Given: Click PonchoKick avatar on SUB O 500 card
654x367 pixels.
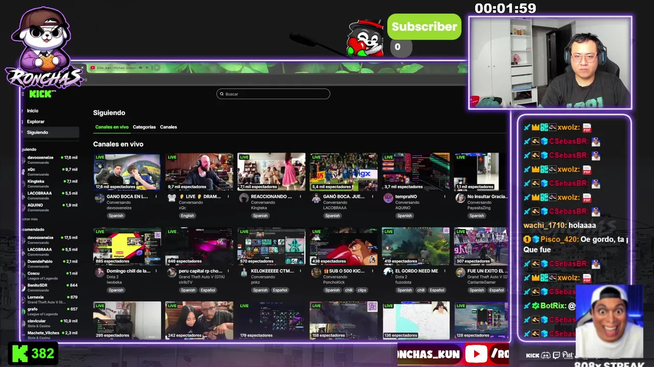Looking at the screenshot, I should coord(316,273).
